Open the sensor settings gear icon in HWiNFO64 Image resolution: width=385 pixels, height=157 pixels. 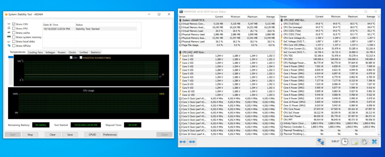364,142
